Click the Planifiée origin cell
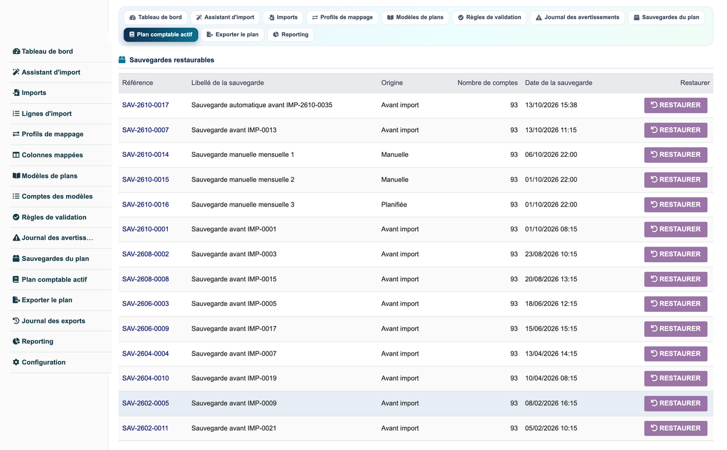 (394, 204)
